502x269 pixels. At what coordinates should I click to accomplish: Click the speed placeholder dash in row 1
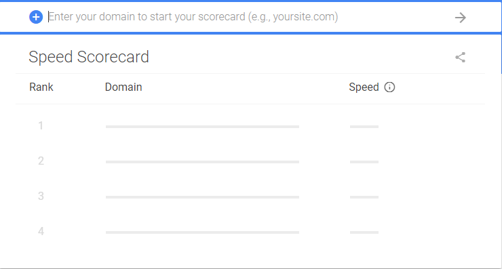click(364, 127)
